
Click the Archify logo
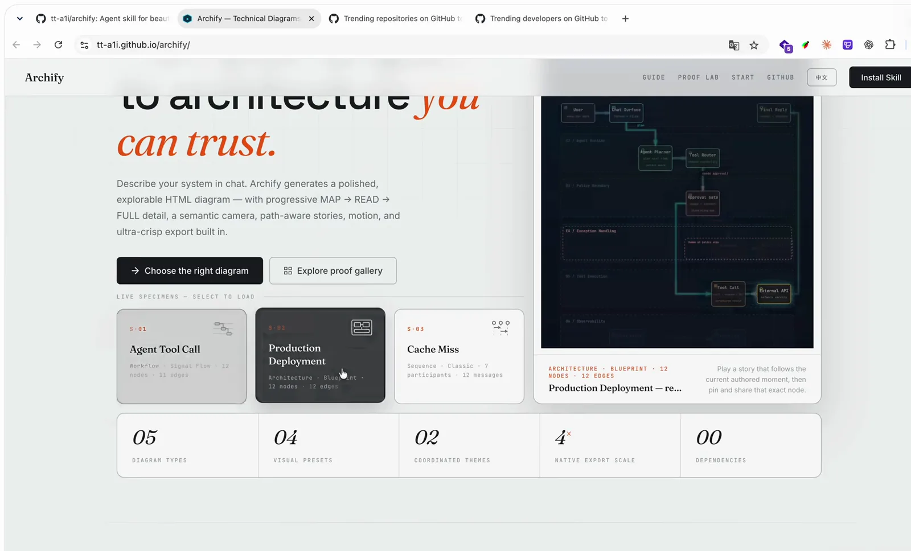click(44, 77)
